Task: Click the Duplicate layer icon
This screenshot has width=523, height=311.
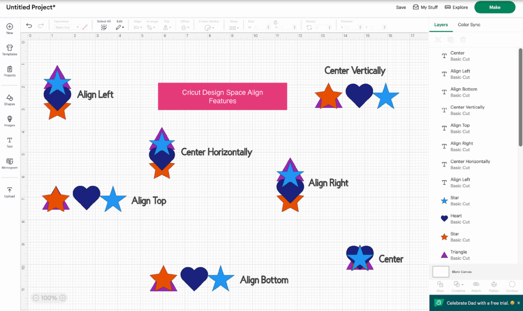Action: pyautogui.click(x=450, y=40)
